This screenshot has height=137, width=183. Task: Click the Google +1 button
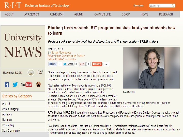click(82, 64)
